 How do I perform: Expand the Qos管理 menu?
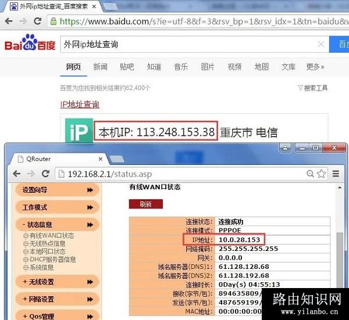[58, 315]
